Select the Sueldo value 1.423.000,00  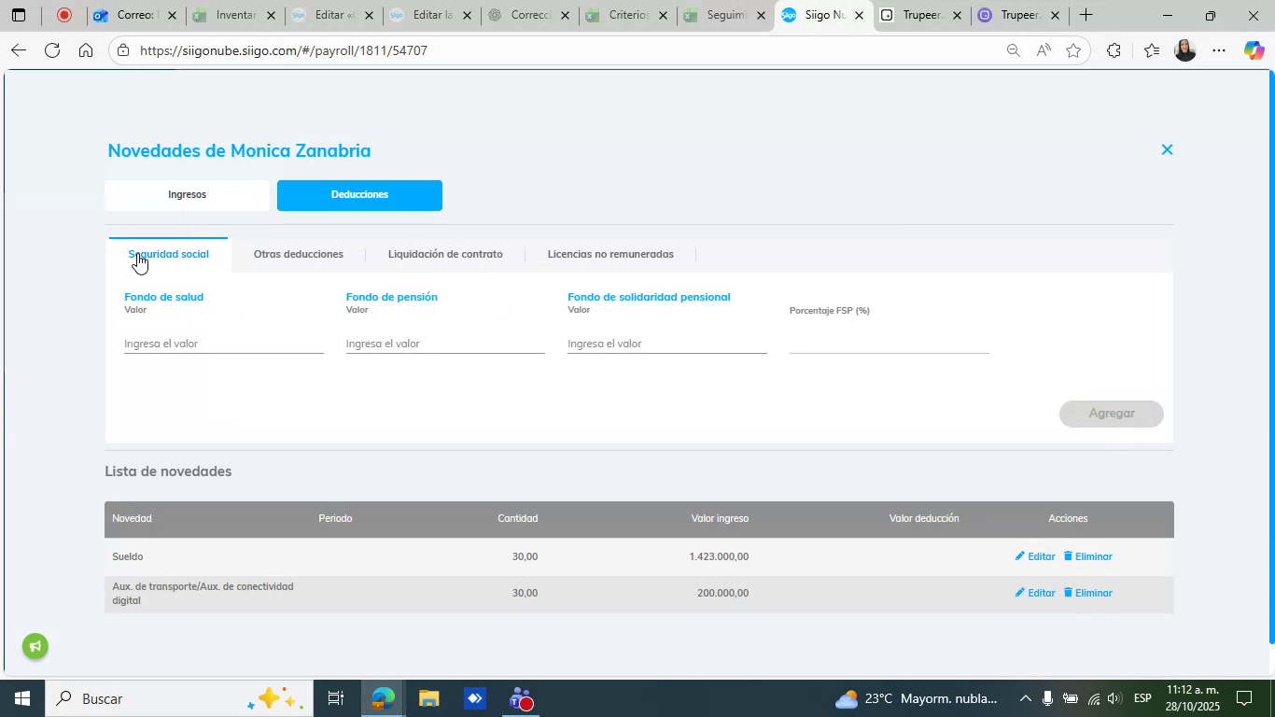719,556
